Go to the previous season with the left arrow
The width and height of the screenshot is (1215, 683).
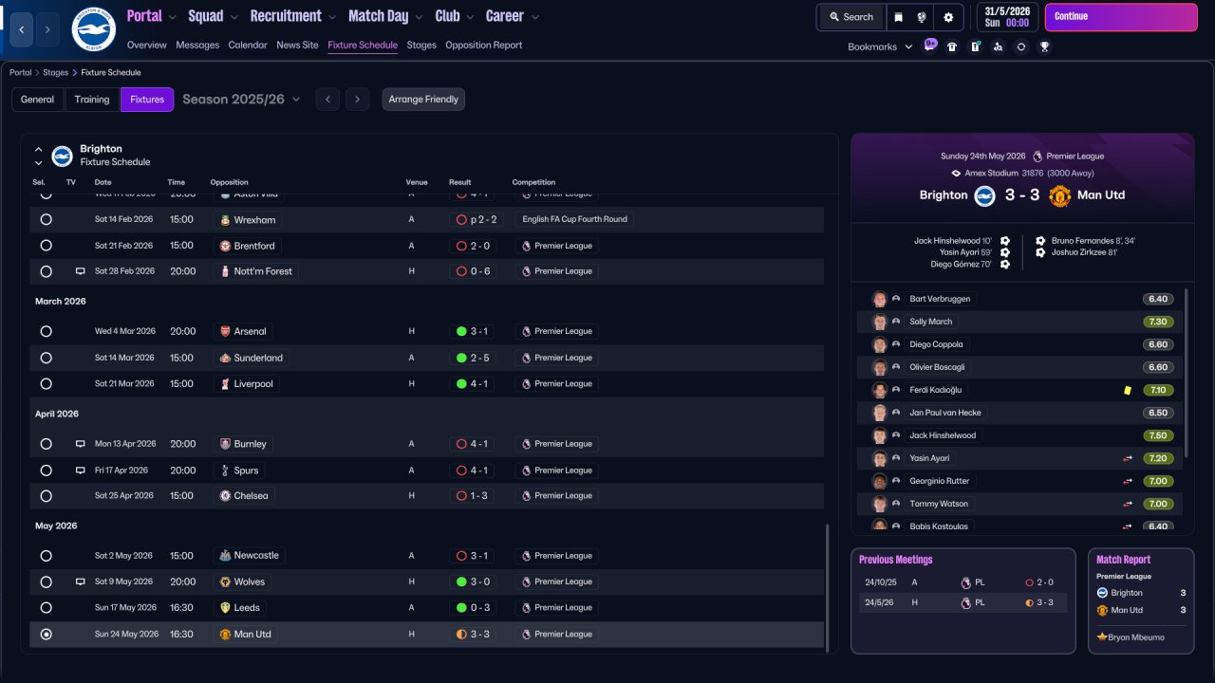point(327,100)
